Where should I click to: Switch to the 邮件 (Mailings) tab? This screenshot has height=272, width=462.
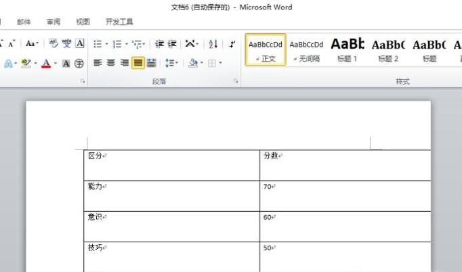[x=24, y=22]
